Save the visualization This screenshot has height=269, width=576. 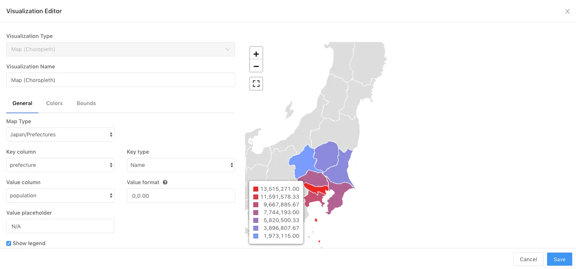(559, 259)
